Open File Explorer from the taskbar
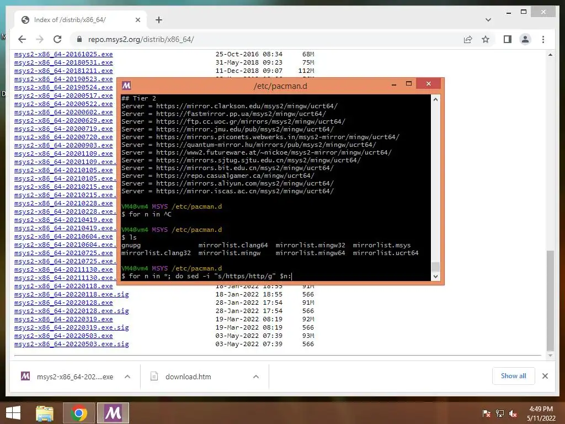The image size is (565, 424). [45, 413]
